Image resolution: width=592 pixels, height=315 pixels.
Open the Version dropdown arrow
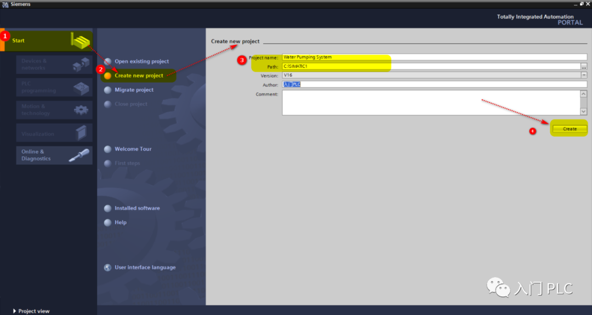click(584, 75)
